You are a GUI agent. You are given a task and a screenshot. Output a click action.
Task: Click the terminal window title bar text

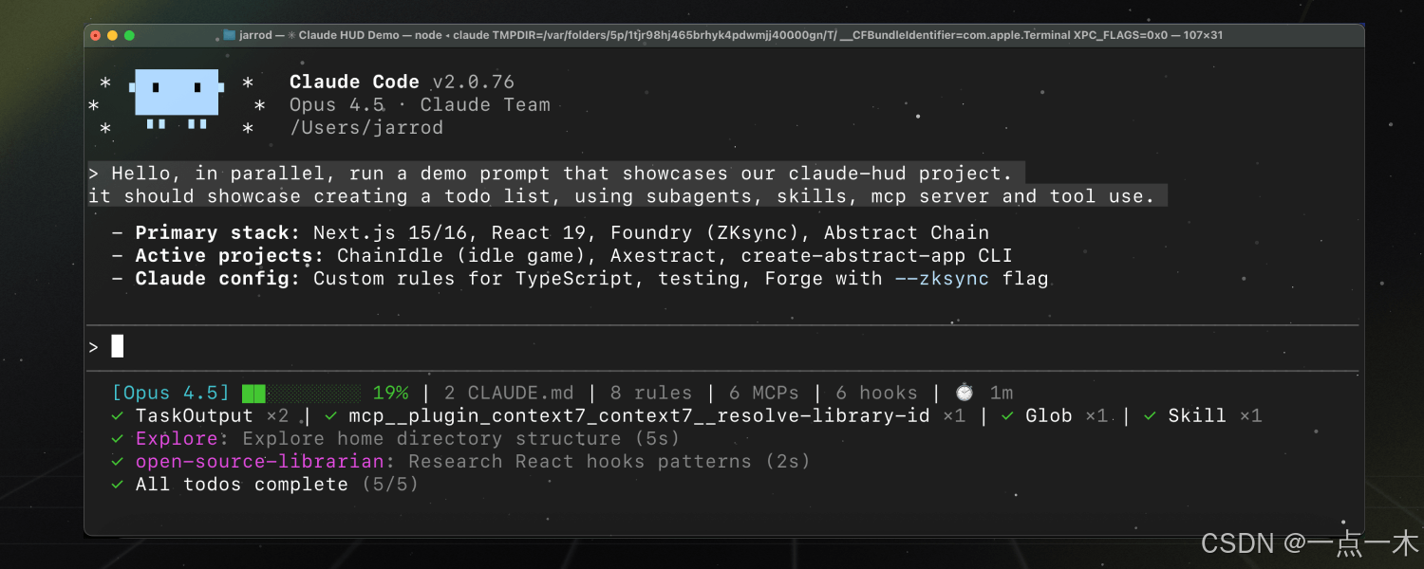[x=730, y=35]
